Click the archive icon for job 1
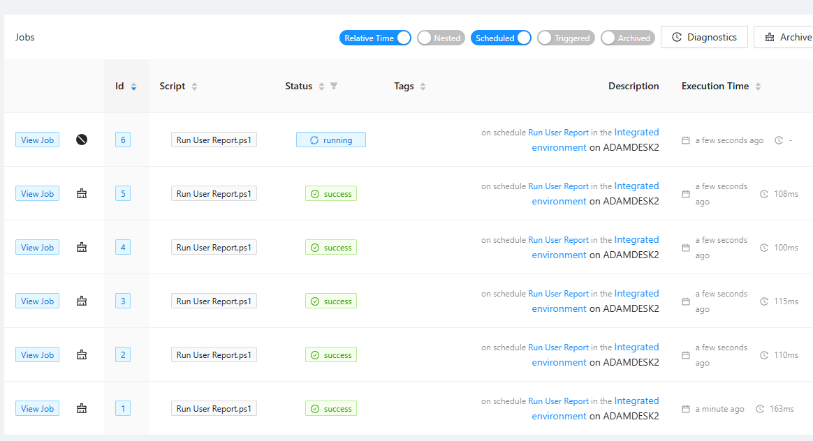Viewport: 813px width, 441px height. [82, 408]
